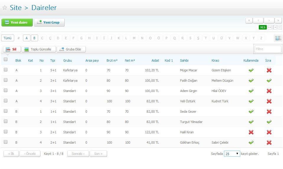Click the Kullanımda check for Adem Girgin
The height and width of the screenshot is (169, 283).
(x=251, y=91)
